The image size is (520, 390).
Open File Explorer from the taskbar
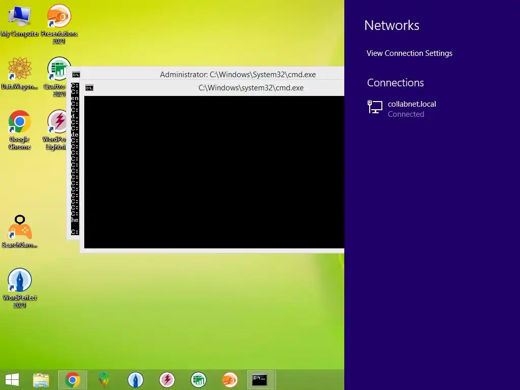41,380
